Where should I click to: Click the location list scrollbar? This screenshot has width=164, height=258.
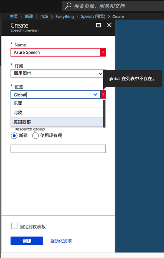104,113
